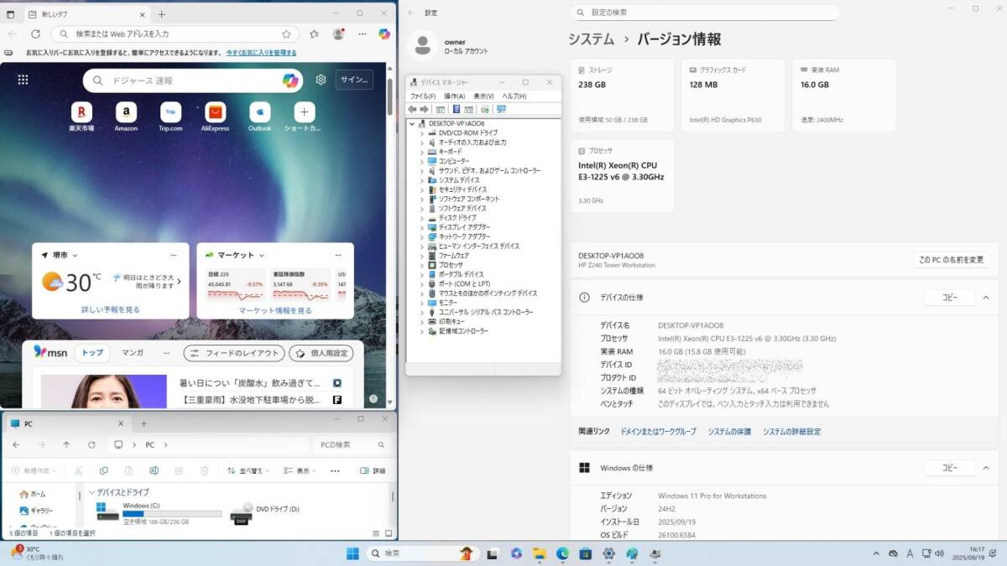Select the DVD drive (D:) item
1007x566 pixels.
[265, 512]
